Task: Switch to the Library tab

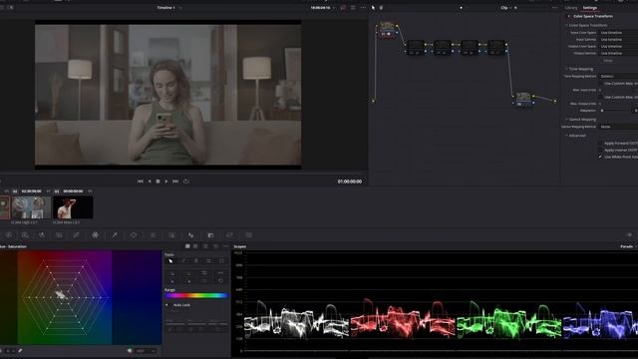Action: point(571,8)
